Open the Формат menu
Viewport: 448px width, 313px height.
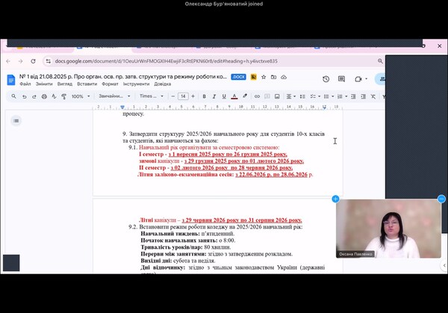pyautogui.click(x=112, y=84)
